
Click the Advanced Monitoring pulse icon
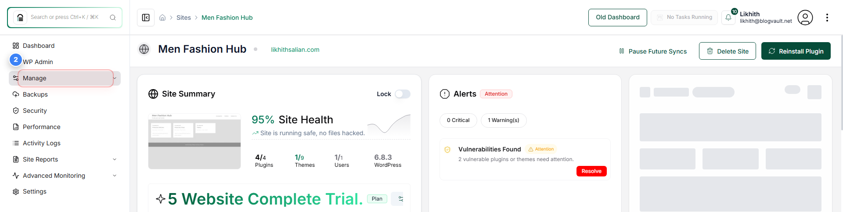coord(16,176)
